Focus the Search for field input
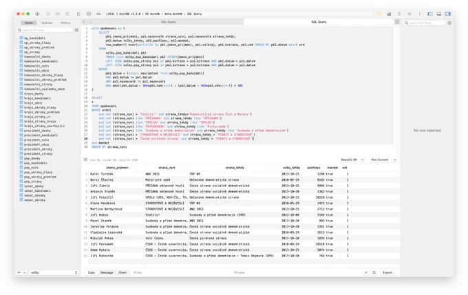Screen dimensions: 468x295 coord(424,23)
